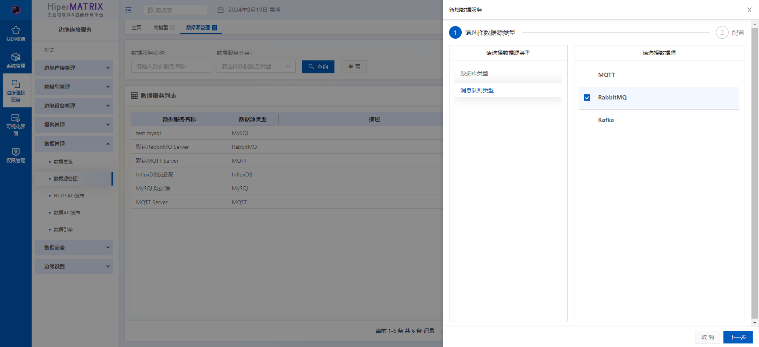Select 边缘连接服务 sidebar icon
Image resolution: width=759 pixels, height=347 pixels.
click(x=16, y=84)
